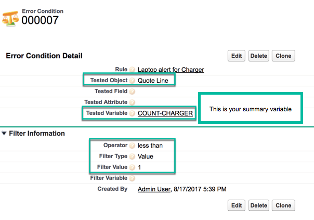Open the COUNT-CHARGER variable link
Screen dimensions: 314x220
tap(165, 113)
